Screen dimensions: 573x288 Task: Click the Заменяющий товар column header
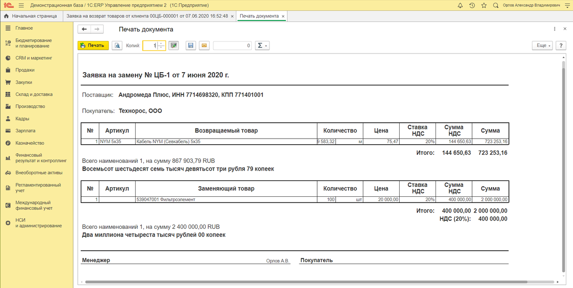pyautogui.click(x=226, y=189)
